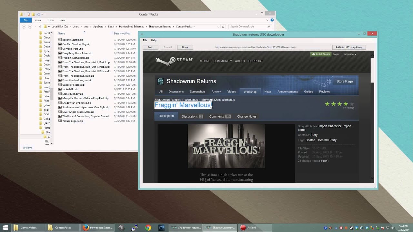Click the Home button in UGC downloader
413x232 pixels.
[x=185, y=47]
